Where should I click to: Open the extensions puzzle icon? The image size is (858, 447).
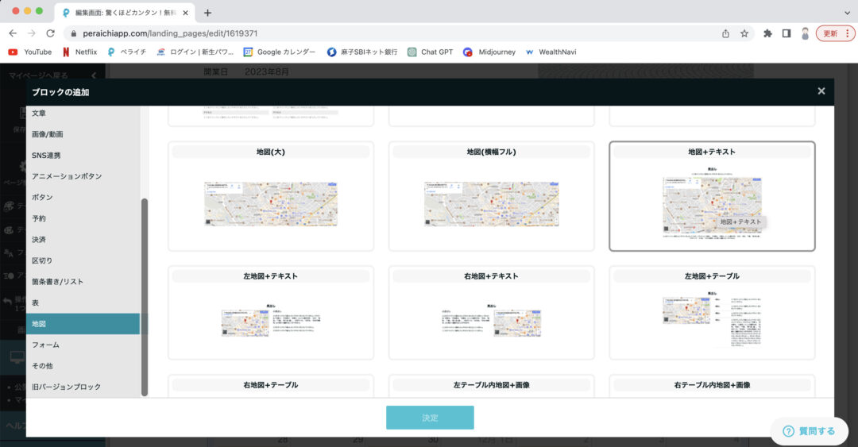[767, 33]
